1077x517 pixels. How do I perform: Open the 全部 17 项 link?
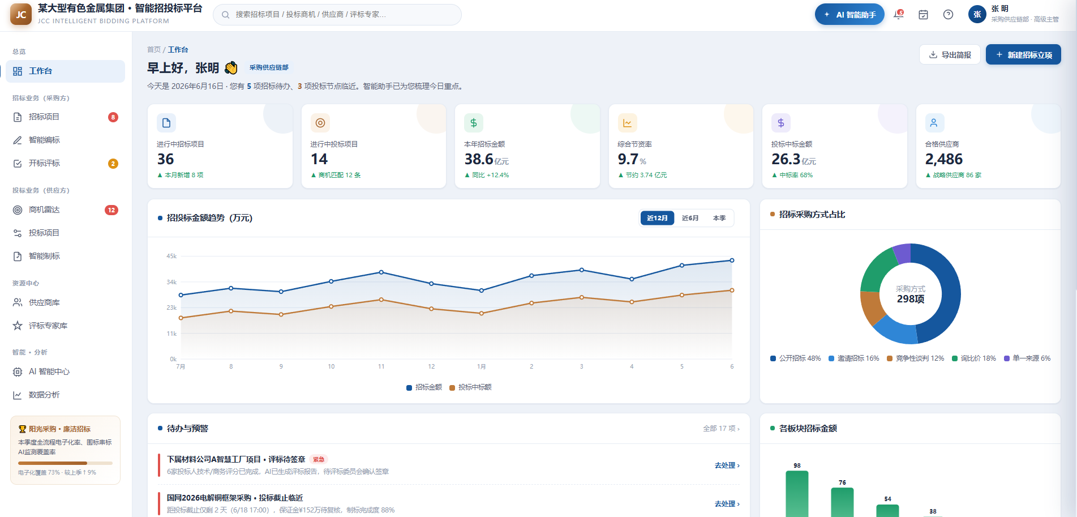pyautogui.click(x=721, y=429)
